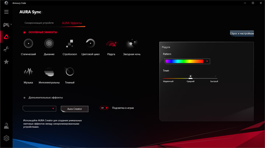
Task: Switch to AURA Эффекты tab
Action: pyautogui.click(x=72, y=23)
